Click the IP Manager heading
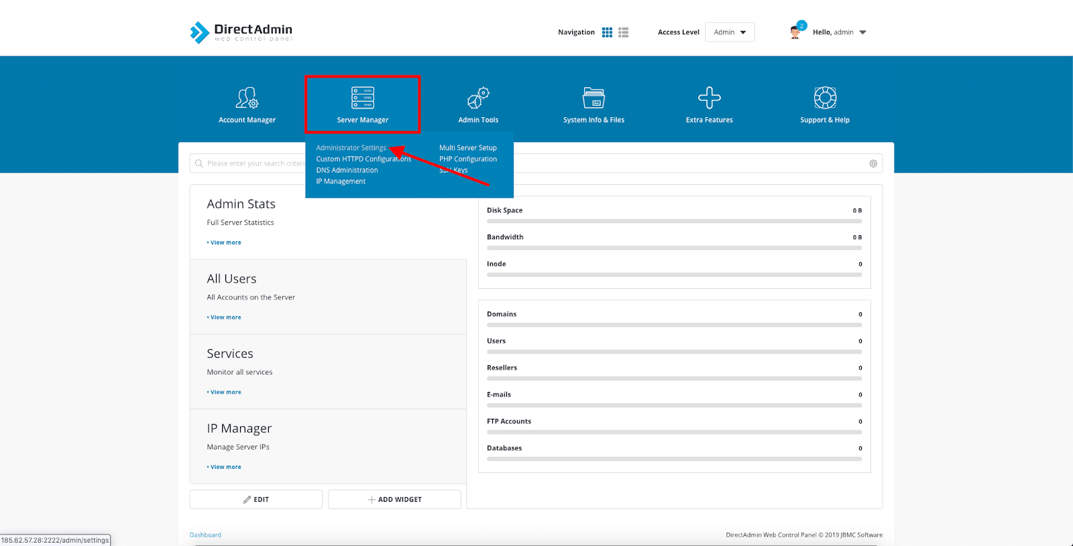Screen dimensions: 1073x546 coord(239,429)
